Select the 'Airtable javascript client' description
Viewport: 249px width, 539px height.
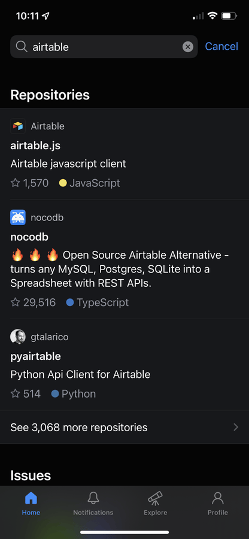[68, 163]
